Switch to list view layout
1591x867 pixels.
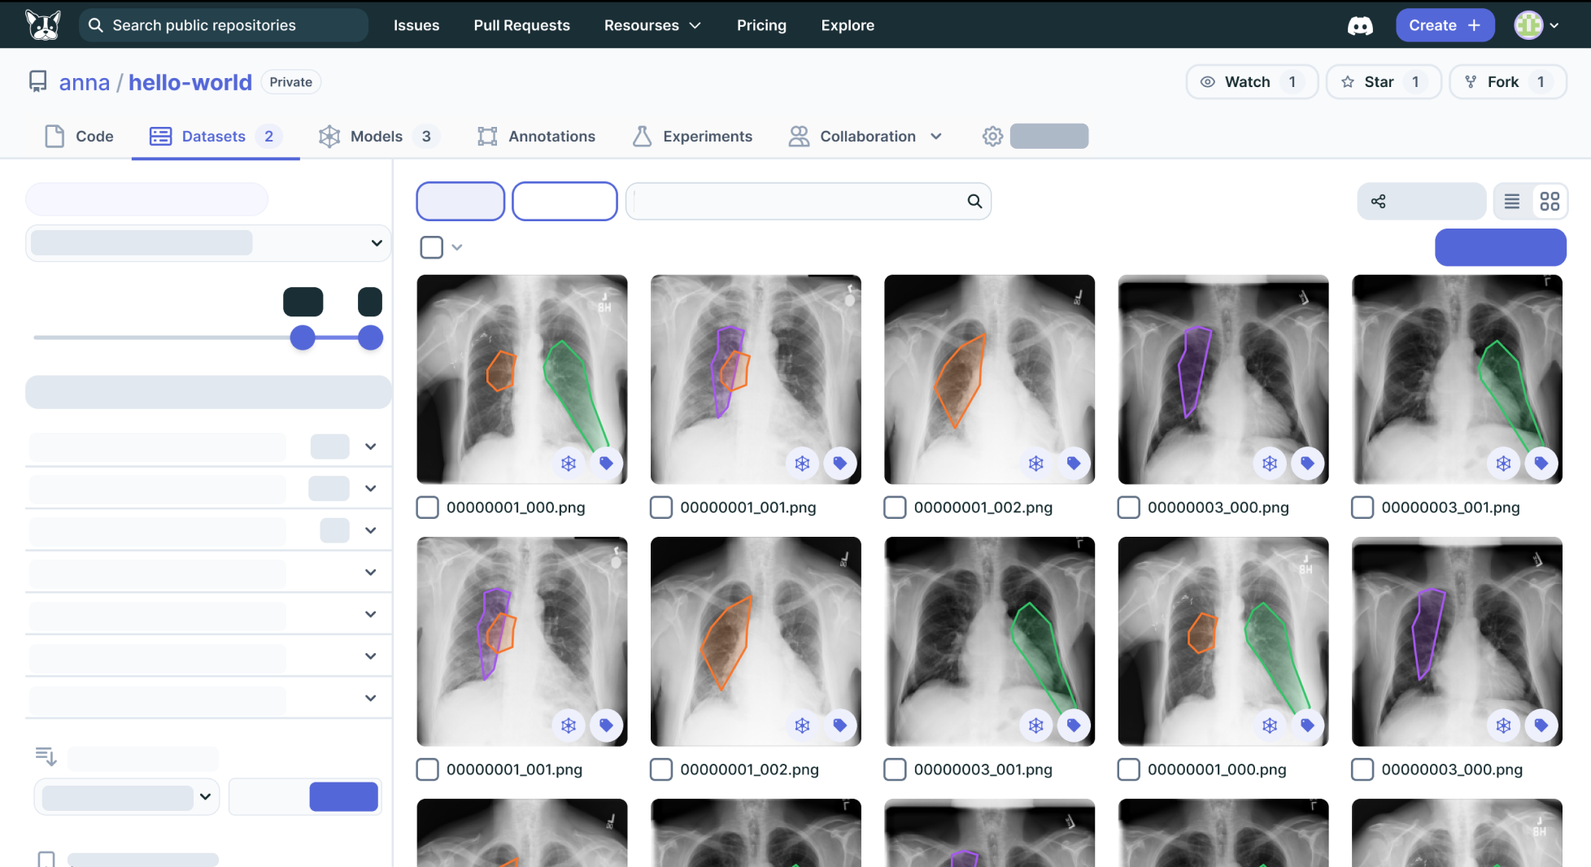[x=1511, y=202]
